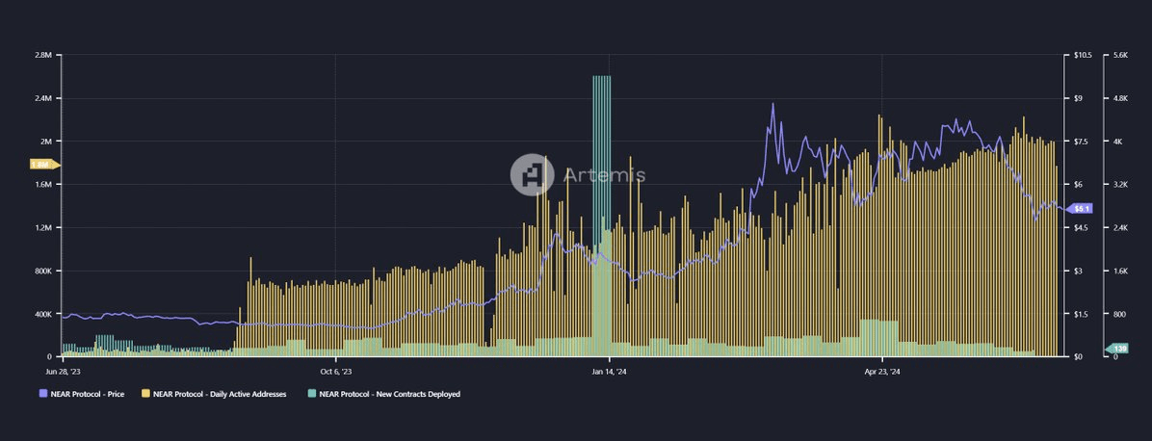Click the "1.6M" left axis label
The width and height of the screenshot is (1152, 441).
tap(41, 185)
